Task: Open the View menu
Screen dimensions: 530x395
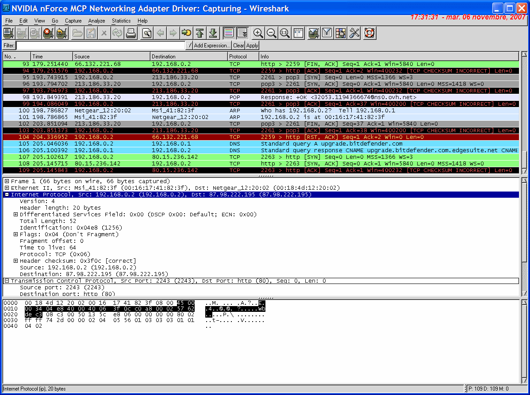Action: (x=39, y=21)
